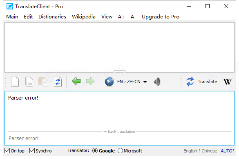
Task: Click the EN > ZH-CN language pair text
Action: (129, 82)
